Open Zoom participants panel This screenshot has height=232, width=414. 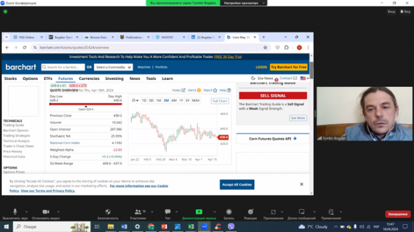[138, 212]
